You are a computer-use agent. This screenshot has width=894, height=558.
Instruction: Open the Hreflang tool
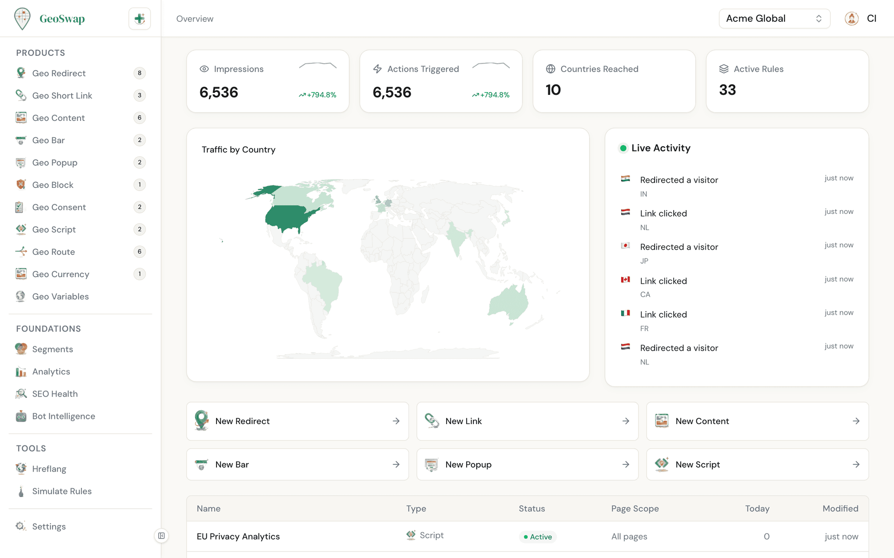[x=49, y=469]
